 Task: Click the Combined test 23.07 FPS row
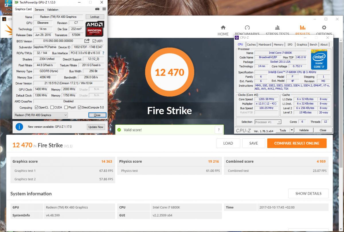tap(276, 171)
